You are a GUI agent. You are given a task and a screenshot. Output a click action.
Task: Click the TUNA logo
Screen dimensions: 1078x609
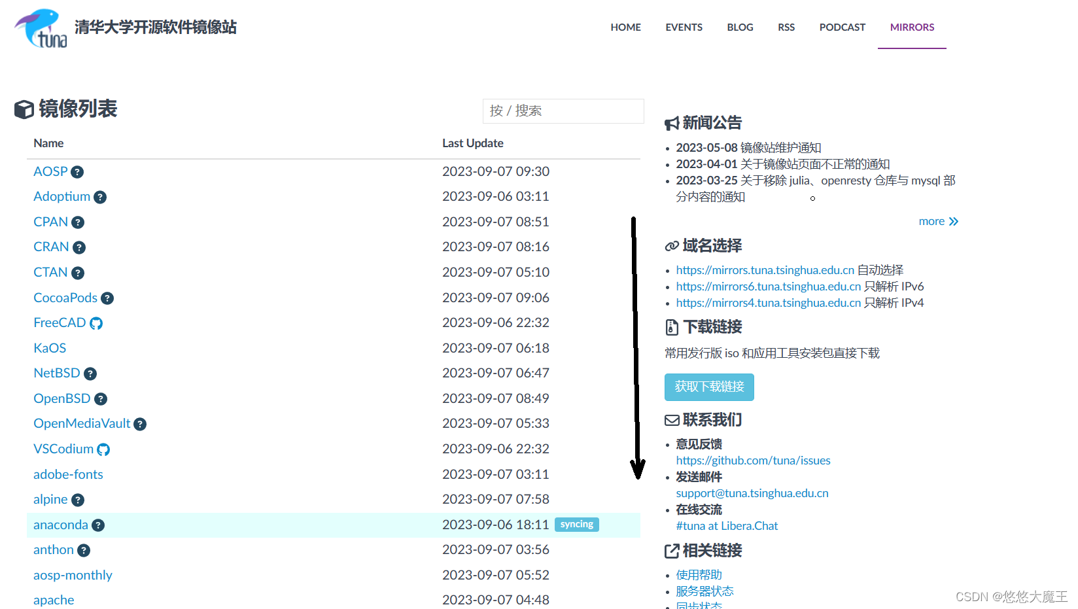tap(41, 28)
